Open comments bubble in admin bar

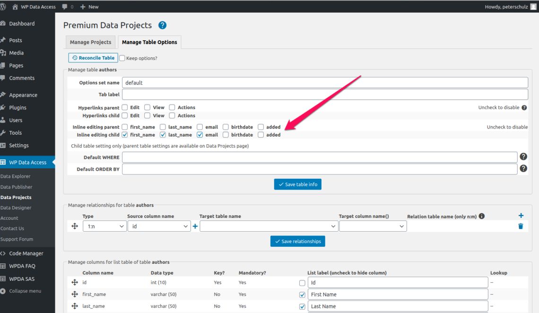(x=65, y=7)
